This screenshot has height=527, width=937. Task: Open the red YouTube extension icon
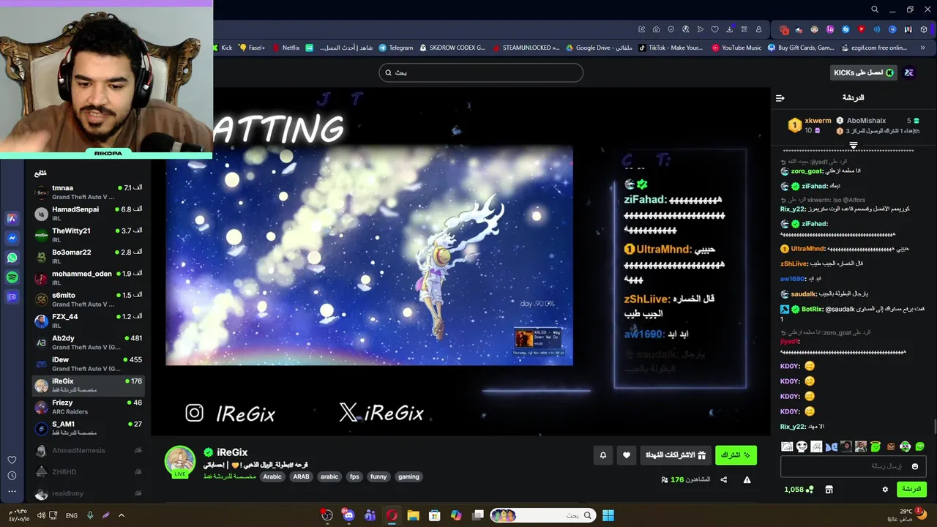click(x=861, y=29)
